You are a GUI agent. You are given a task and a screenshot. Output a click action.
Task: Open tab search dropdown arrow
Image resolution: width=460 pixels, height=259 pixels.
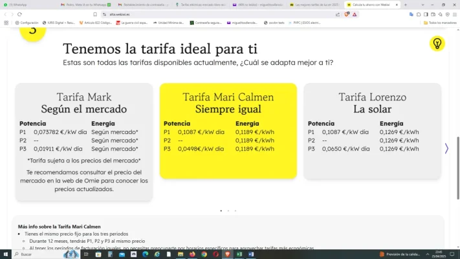tap(422, 5)
